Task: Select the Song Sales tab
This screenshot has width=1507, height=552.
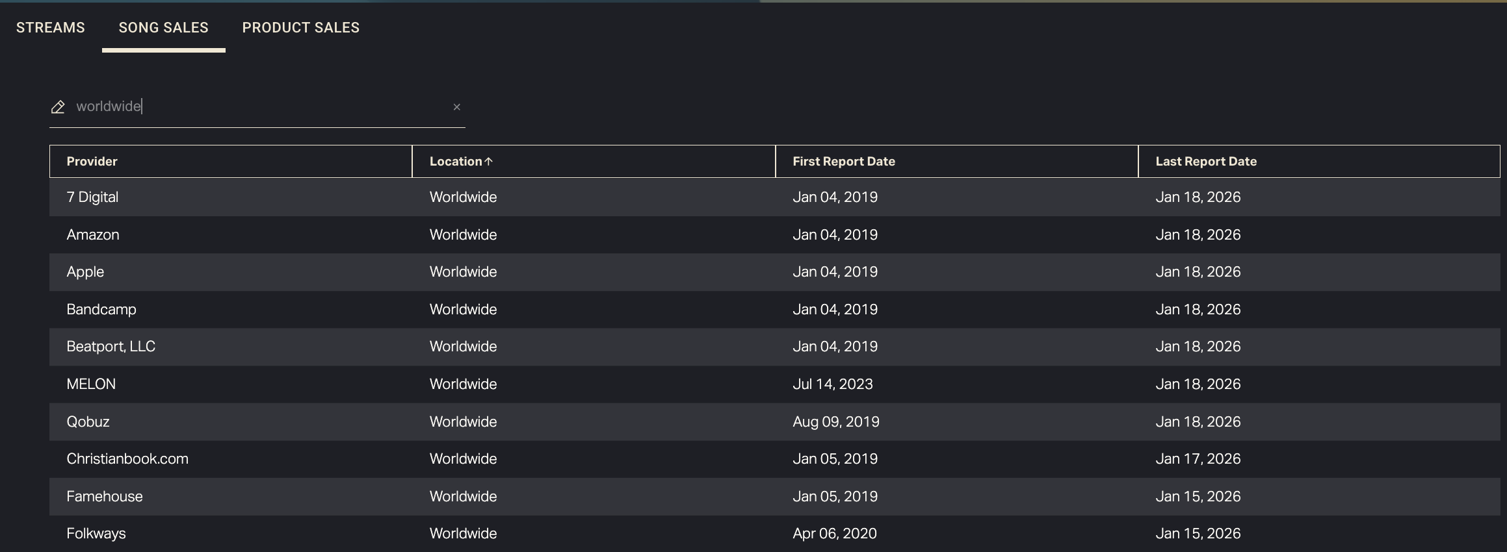Action: tap(163, 27)
